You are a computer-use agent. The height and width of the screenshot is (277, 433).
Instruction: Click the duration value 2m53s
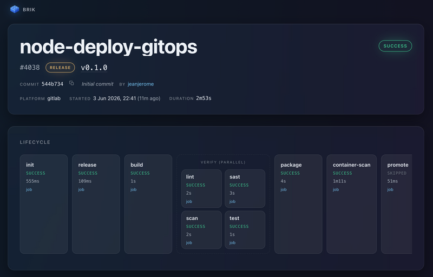tap(204, 98)
